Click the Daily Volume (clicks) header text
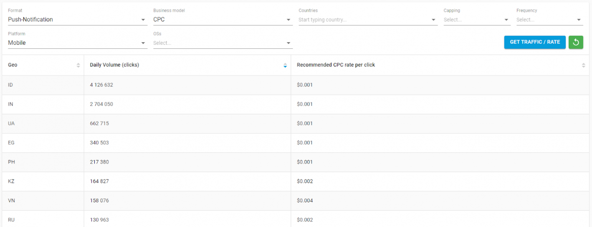The image size is (592, 227). (114, 65)
